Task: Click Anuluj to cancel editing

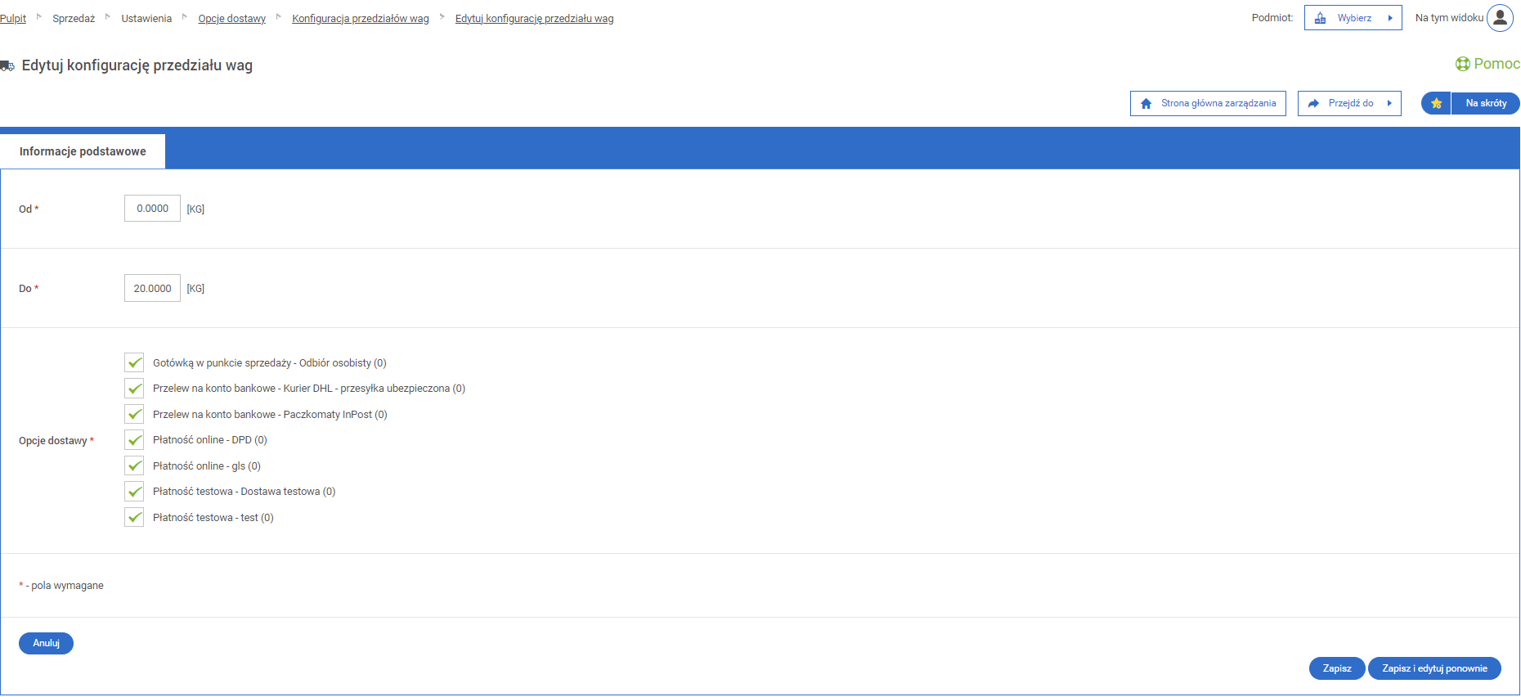Action: (x=46, y=644)
